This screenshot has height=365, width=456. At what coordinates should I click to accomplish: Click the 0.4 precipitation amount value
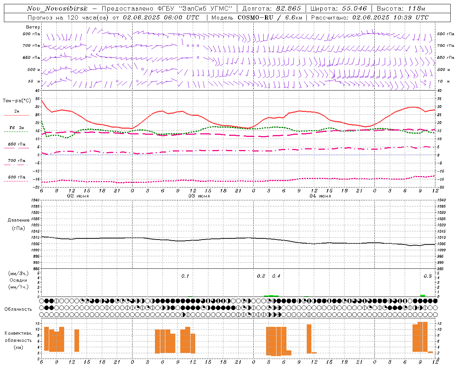pos(276,276)
